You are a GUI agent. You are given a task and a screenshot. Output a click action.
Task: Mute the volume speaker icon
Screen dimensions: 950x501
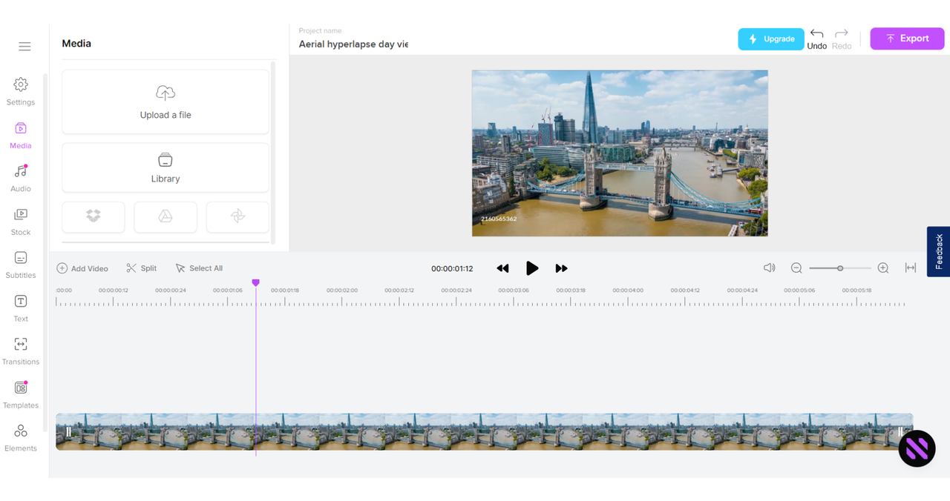click(770, 268)
